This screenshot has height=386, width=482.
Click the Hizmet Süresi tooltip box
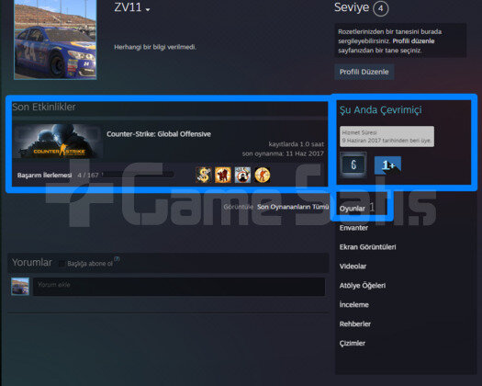(x=387, y=136)
